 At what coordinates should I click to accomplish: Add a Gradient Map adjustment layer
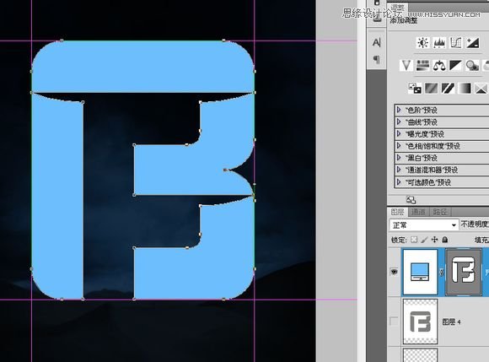[x=465, y=89]
